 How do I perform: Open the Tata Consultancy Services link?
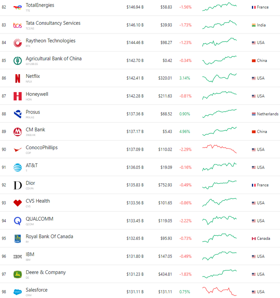coord(53,23)
